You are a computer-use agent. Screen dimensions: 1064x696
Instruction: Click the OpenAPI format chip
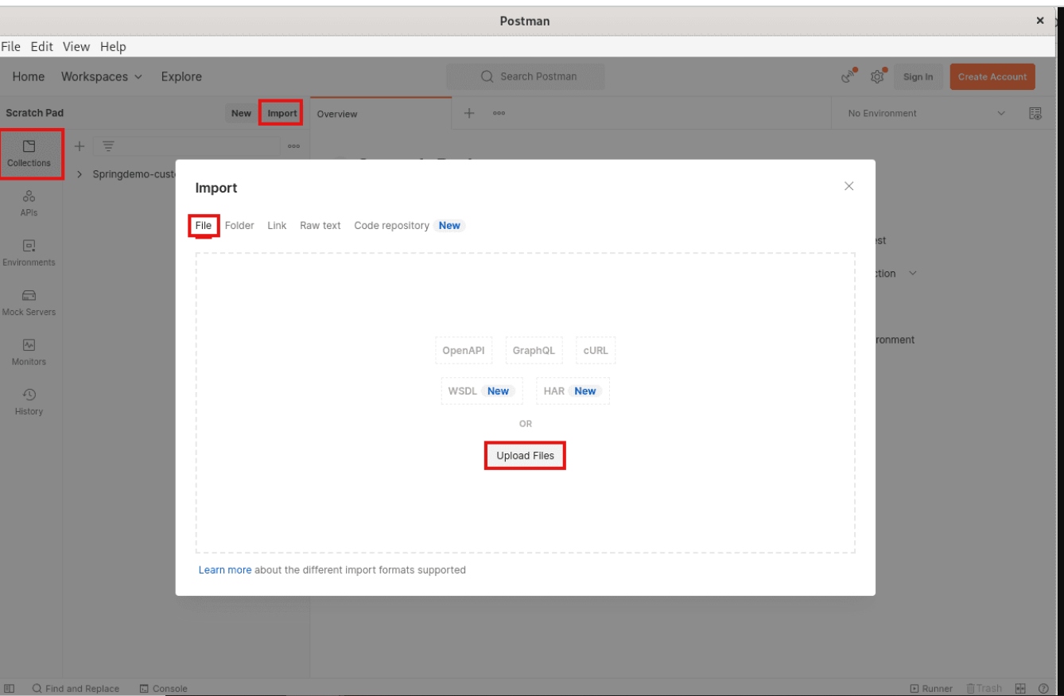[463, 350]
